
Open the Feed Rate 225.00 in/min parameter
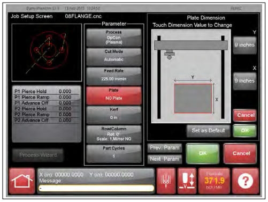tap(114, 76)
